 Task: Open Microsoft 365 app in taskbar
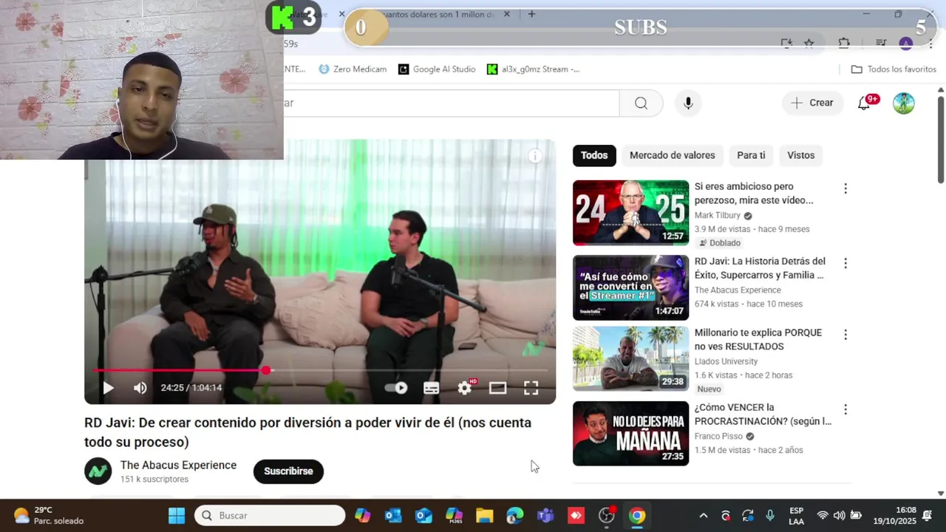coord(454,516)
